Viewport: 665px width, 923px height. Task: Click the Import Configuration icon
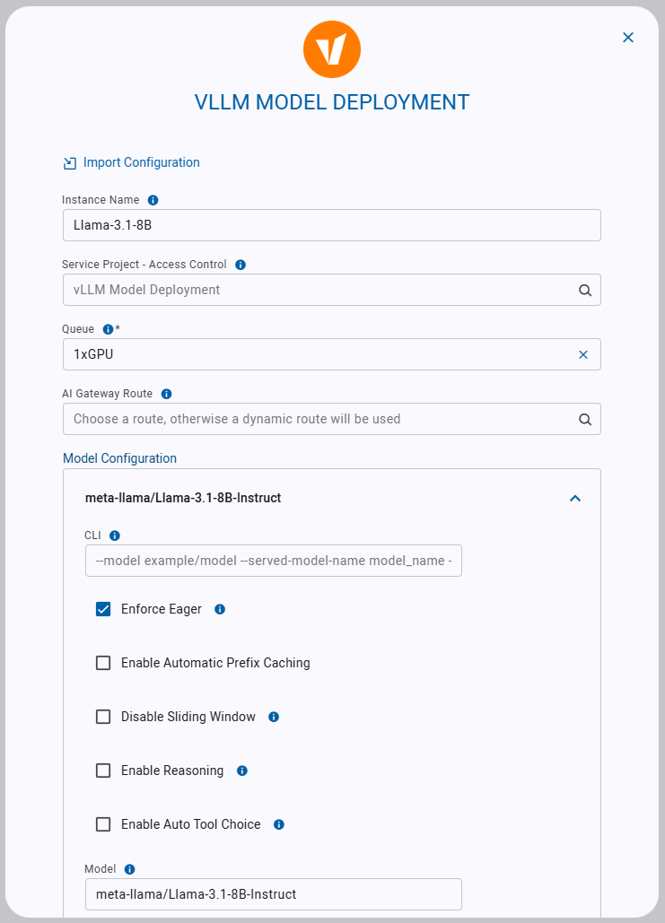[69, 162]
